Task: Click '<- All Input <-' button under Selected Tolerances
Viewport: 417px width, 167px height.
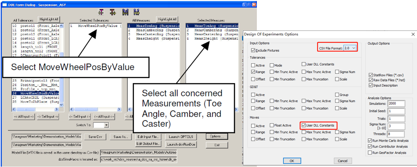Action: click(105, 117)
